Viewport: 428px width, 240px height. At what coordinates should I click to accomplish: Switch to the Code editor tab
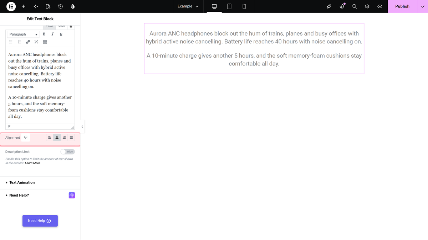pyautogui.click(x=61, y=26)
